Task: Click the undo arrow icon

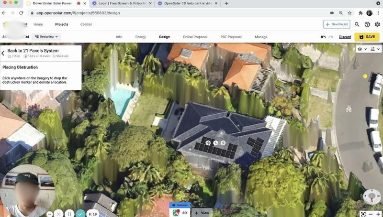Action: pyautogui.click(x=323, y=37)
